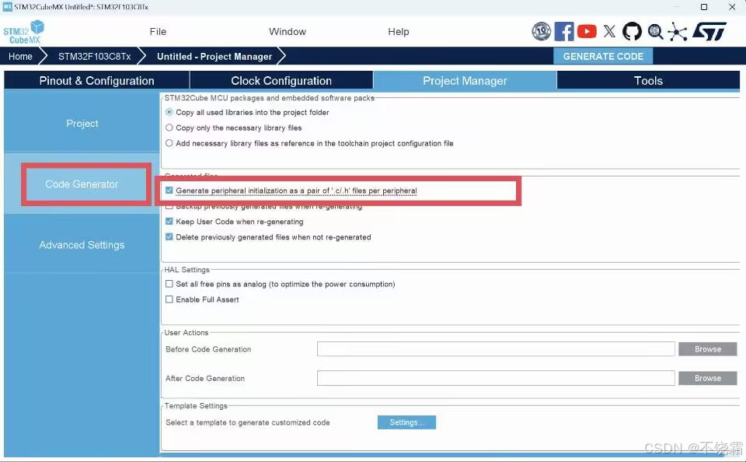Click 'STM32Cube MCU packages and embedded software packs' label
This screenshot has width=746, height=462.
[270, 98]
